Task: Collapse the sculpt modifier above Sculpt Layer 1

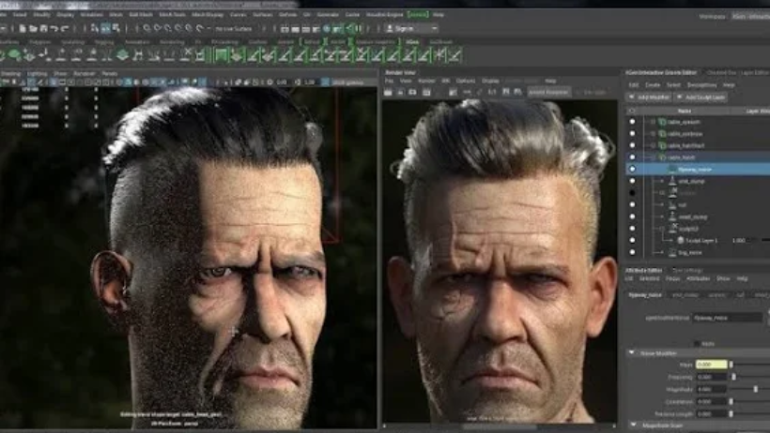Action: coord(662,229)
